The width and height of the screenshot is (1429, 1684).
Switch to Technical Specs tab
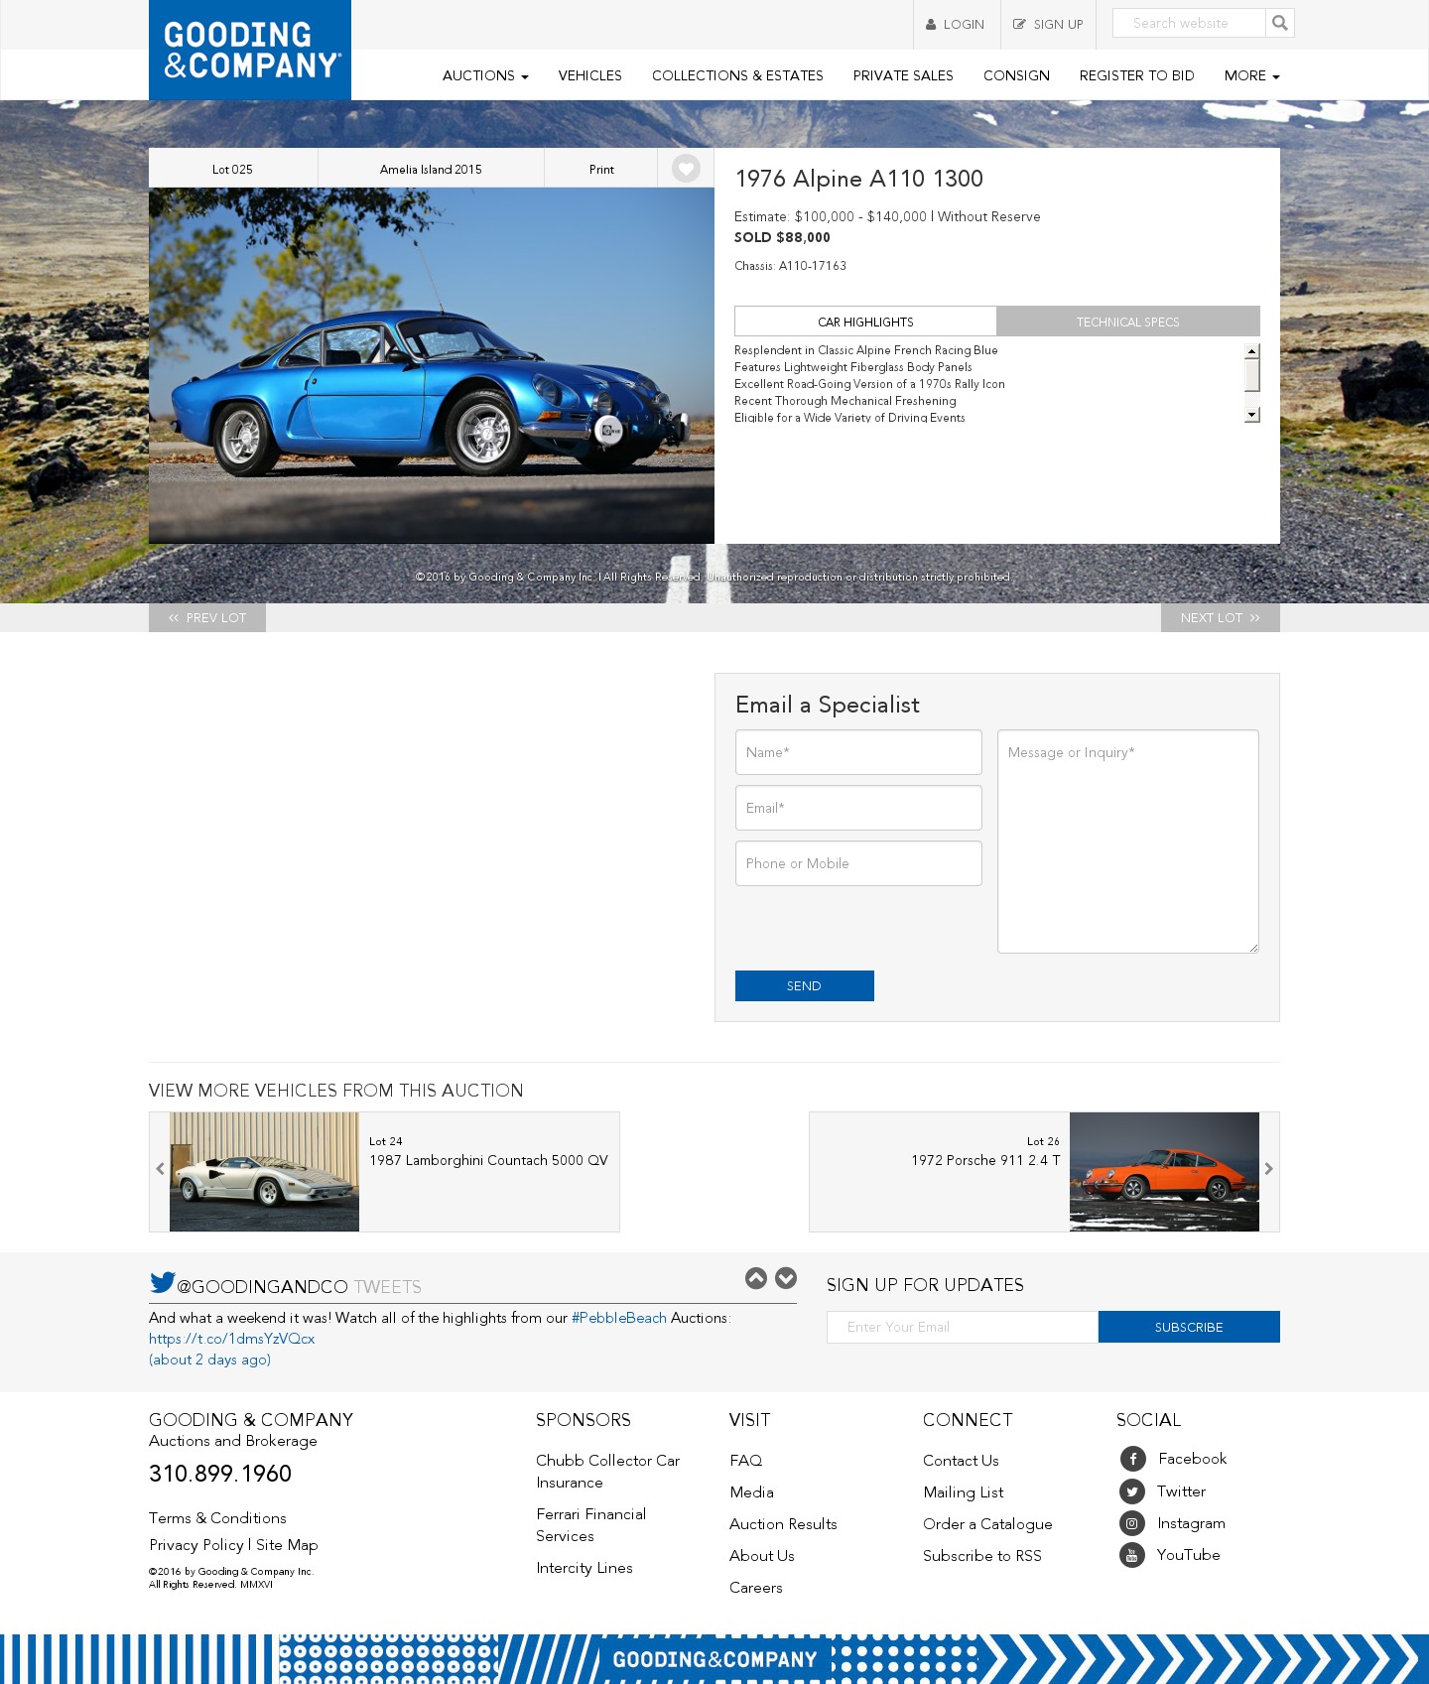1128,322
